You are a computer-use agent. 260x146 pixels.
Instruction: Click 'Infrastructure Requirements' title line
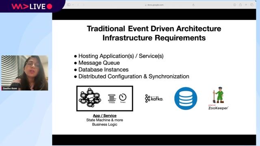click(154, 38)
